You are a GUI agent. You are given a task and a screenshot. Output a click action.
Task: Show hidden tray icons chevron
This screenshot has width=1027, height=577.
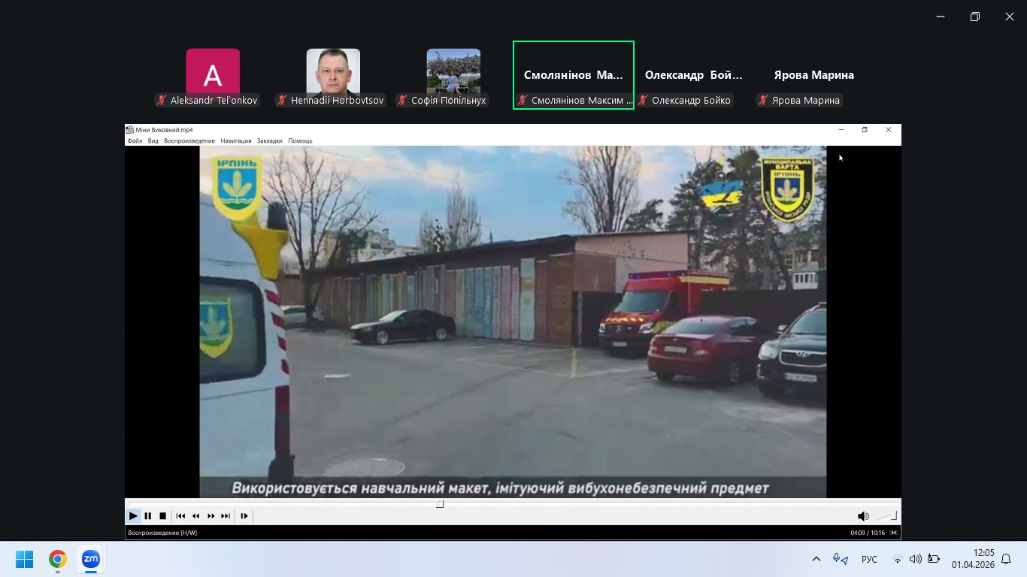click(816, 559)
